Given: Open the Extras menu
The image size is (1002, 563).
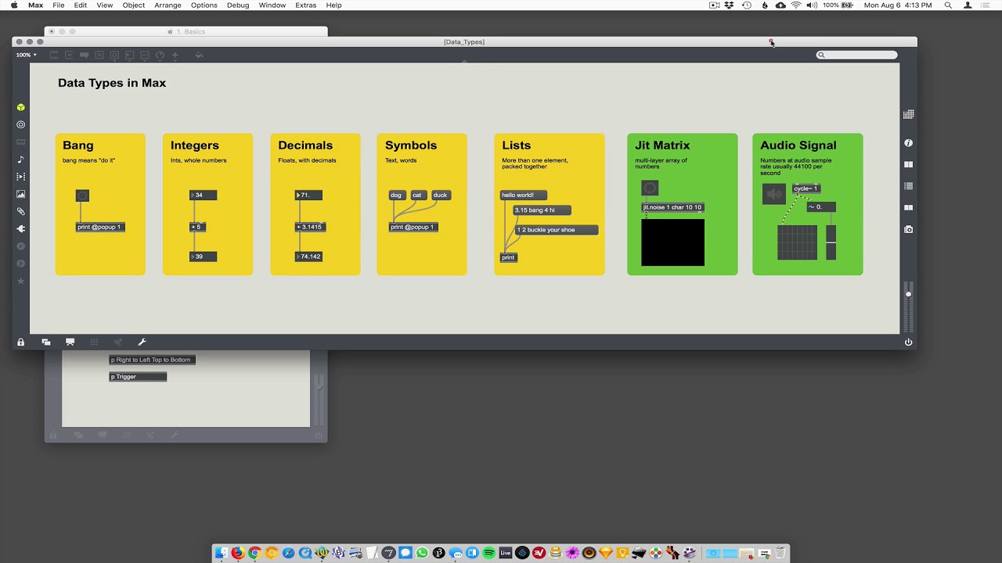Looking at the screenshot, I should click(x=306, y=5).
